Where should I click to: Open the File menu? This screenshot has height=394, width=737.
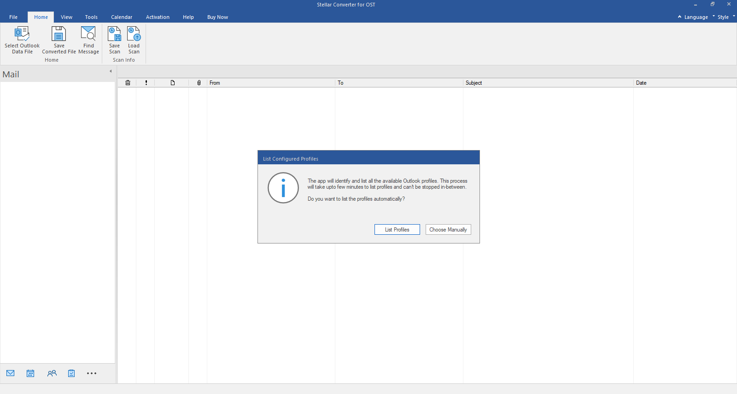[x=13, y=17]
